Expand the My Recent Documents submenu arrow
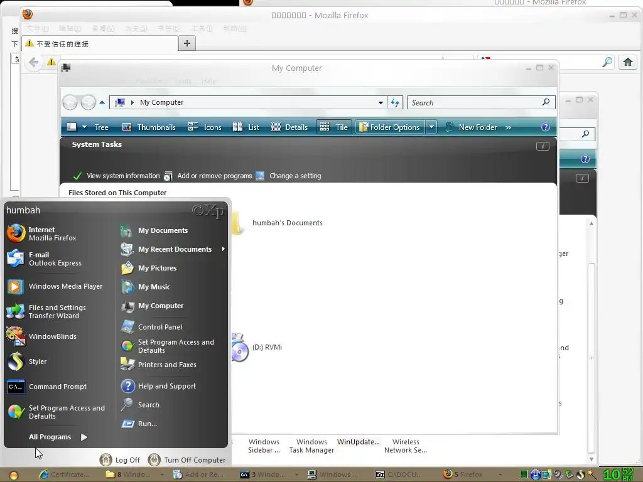 coord(224,249)
